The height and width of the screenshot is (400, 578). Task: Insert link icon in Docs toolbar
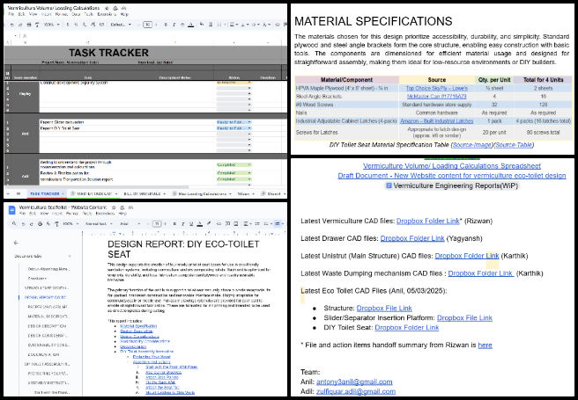pos(219,224)
